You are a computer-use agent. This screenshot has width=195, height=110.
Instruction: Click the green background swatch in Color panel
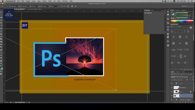tap(173, 14)
